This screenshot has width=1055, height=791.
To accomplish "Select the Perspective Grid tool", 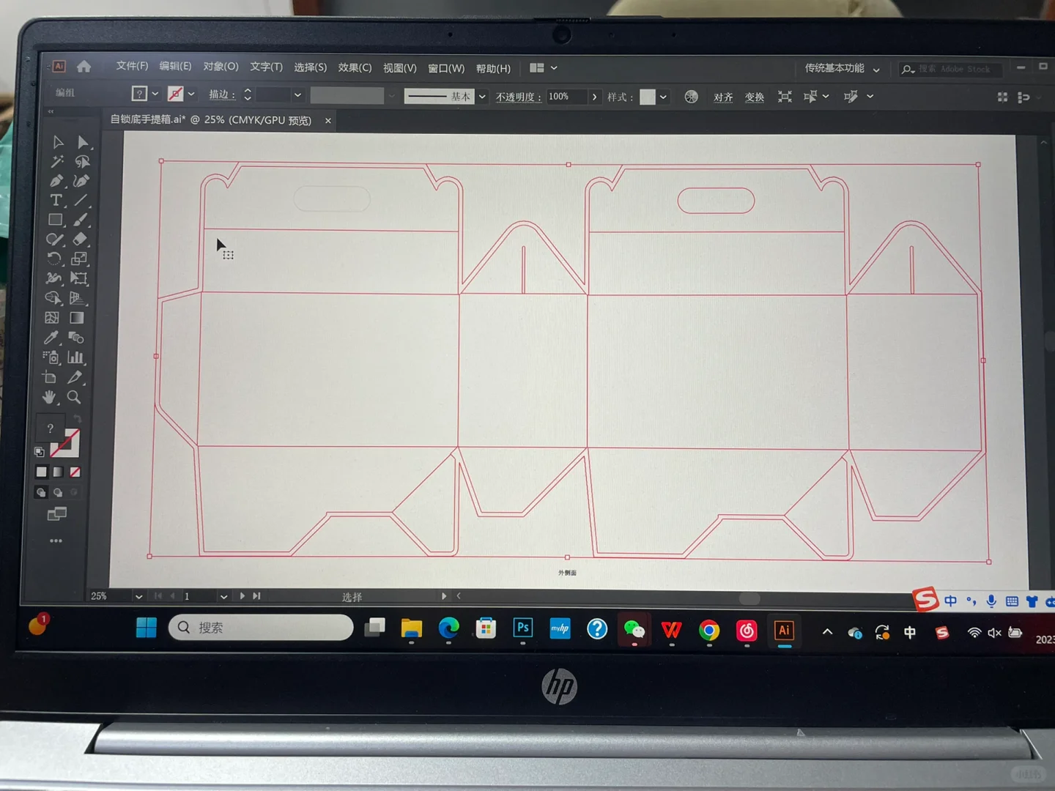I will [78, 298].
